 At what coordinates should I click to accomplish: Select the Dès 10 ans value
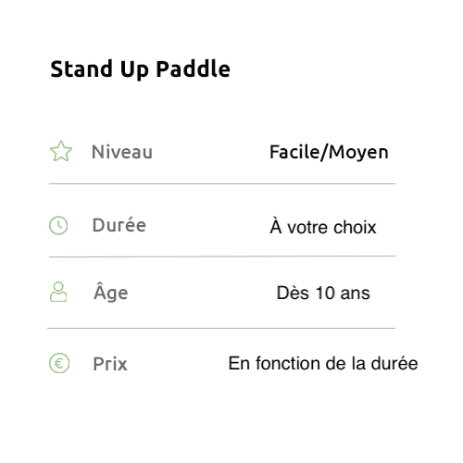[x=323, y=293]
